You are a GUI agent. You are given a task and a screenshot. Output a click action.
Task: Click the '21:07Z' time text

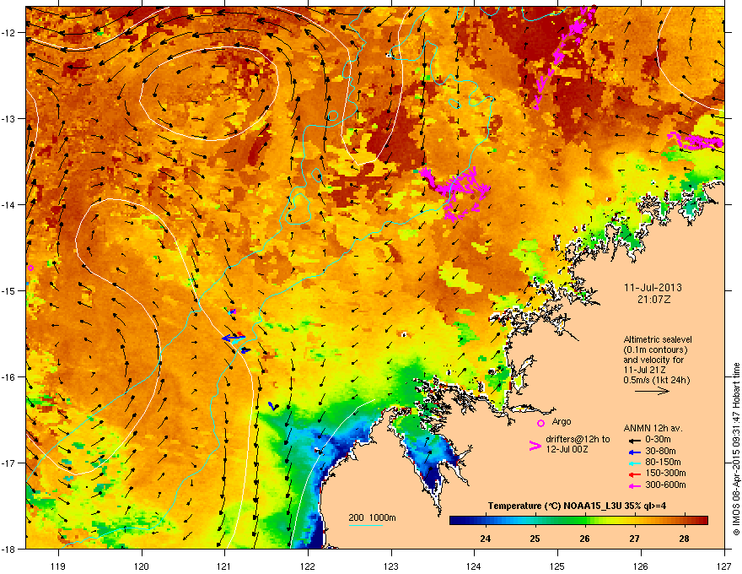click(x=653, y=300)
